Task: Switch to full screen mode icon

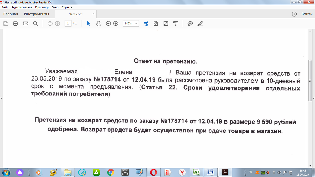Action: pos(166,24)
